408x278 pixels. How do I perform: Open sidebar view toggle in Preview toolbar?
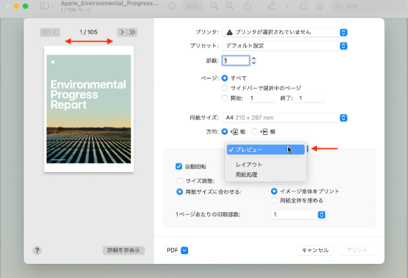(44, 6)
